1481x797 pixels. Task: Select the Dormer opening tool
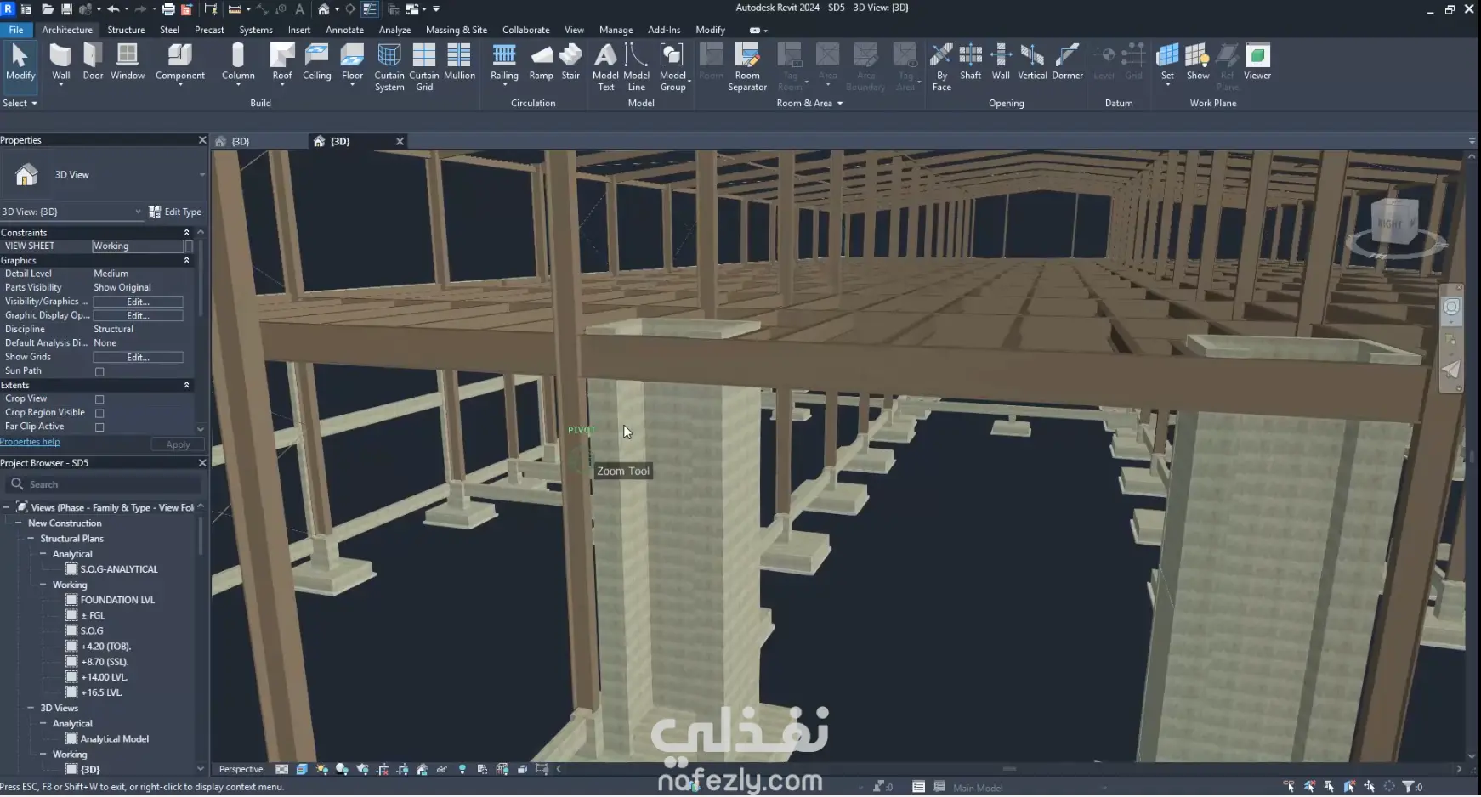[x=1067, y=62]
